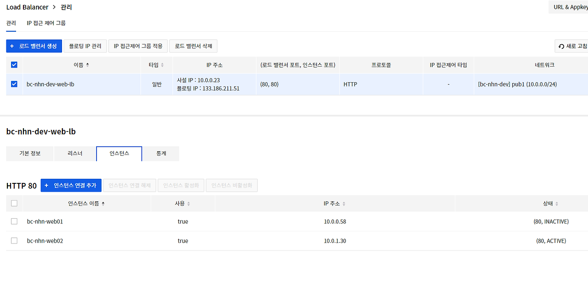Click the 로드 밸런서 삭제 button
Screen dimensions: 588x307
click(193, 46)
